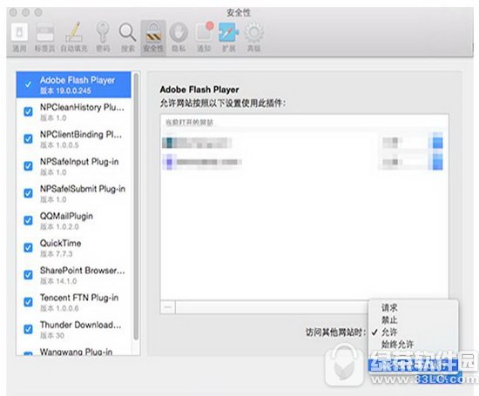Open the Search (搜索) magnifier pane
Screen dimensions: 479x396
(x=127, y=37)
